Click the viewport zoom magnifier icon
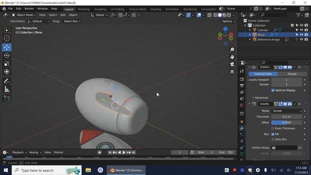Image resolution: width=311 pixels, height=175 pixels. point(232,50)
